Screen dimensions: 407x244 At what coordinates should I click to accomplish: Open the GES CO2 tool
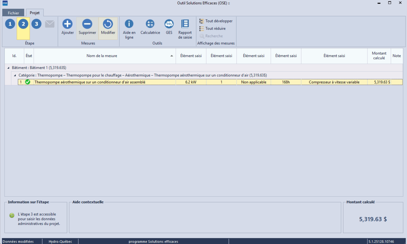pos(169,27)
